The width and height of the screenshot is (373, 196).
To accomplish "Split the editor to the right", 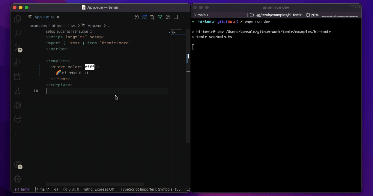I will coord(176,17).
